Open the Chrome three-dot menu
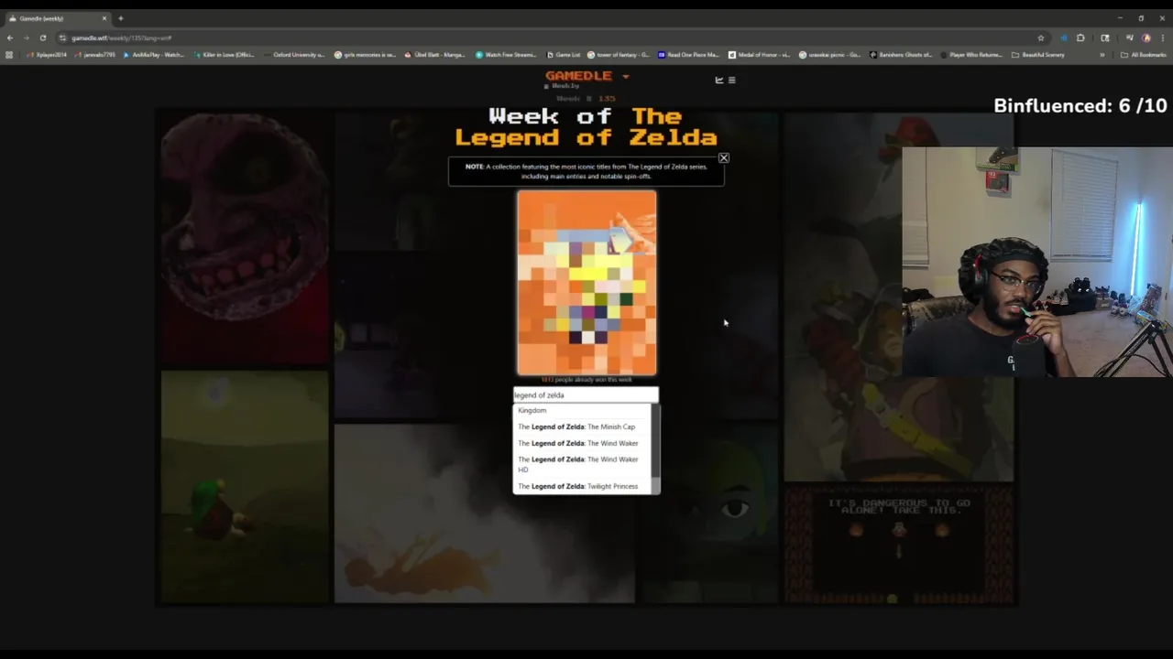This screenshot has width=1173, height=659. point(1162,38)
